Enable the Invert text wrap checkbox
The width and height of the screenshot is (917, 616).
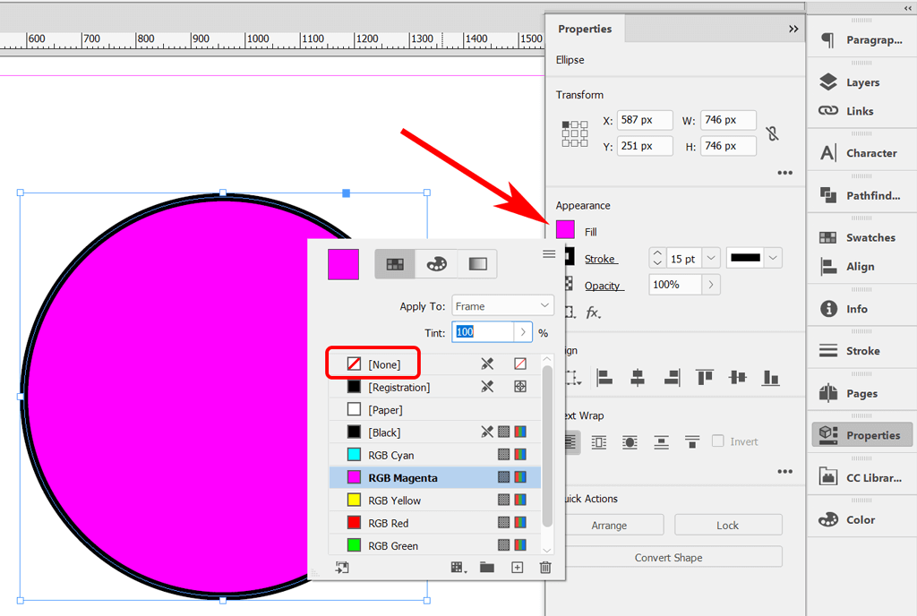(718, 441)
